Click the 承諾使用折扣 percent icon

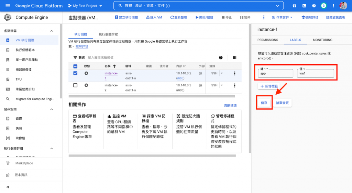[x=8, y=89]
